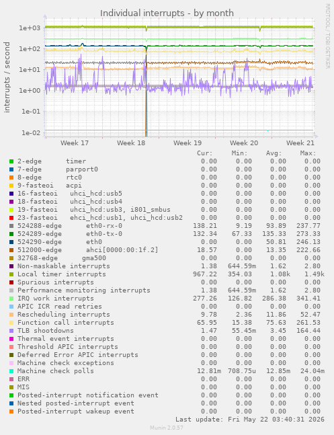This screenshot has height=435, width=334.
Task: Click the Cur column header
Action: coord(205,153)
